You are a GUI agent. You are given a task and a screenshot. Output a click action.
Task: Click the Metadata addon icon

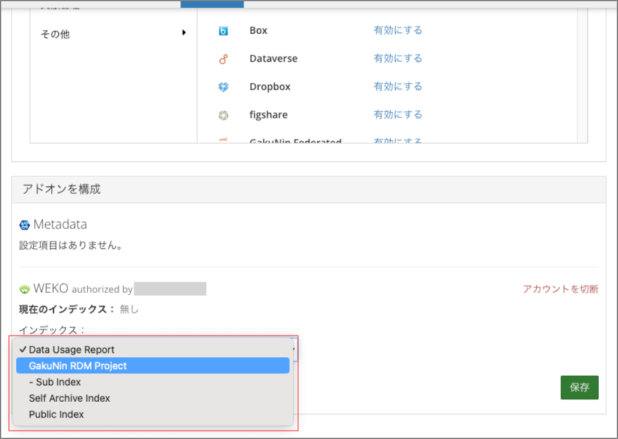click(x=25, y=225)
